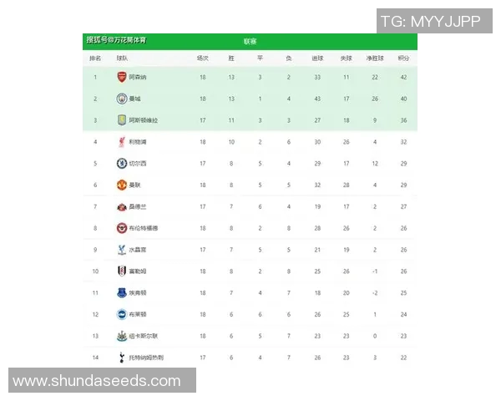Click the Manchester City club crest
The height and width of the screenshot is (401, 501).
pyautogui.click(x=121, y=99)
